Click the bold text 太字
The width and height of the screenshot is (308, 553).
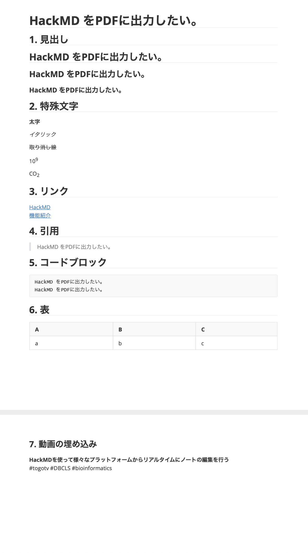pyautogui.click(x=35, y=122)
